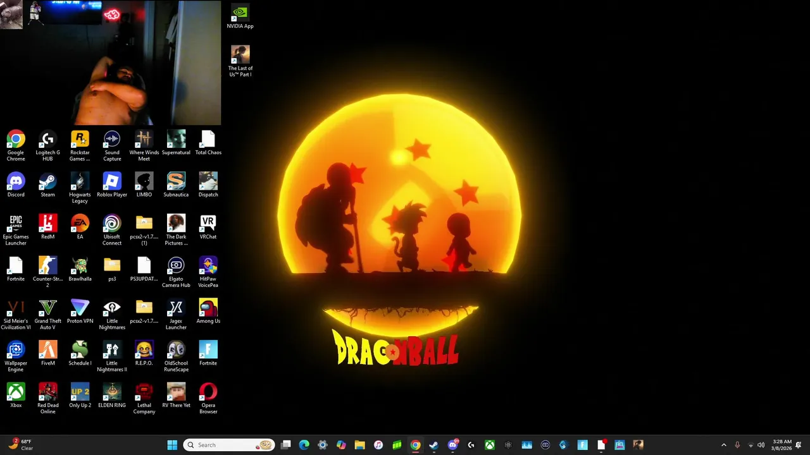
Task: Select NVIDIA App desktop icon
Action: (x=240, y=17)
